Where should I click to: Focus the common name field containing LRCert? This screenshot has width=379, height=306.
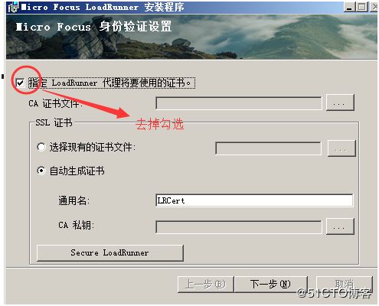pyautogui.click(x=254, y=200)
